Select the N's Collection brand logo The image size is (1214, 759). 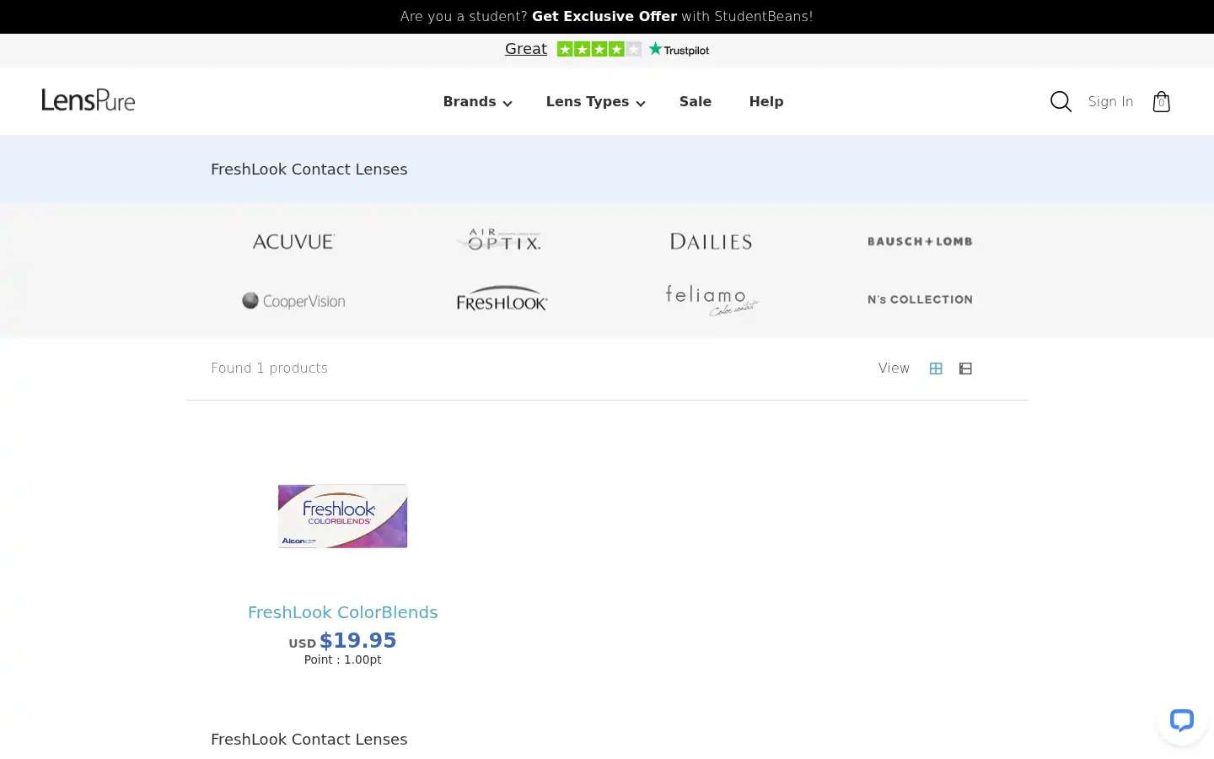click(x=920, y=299)
